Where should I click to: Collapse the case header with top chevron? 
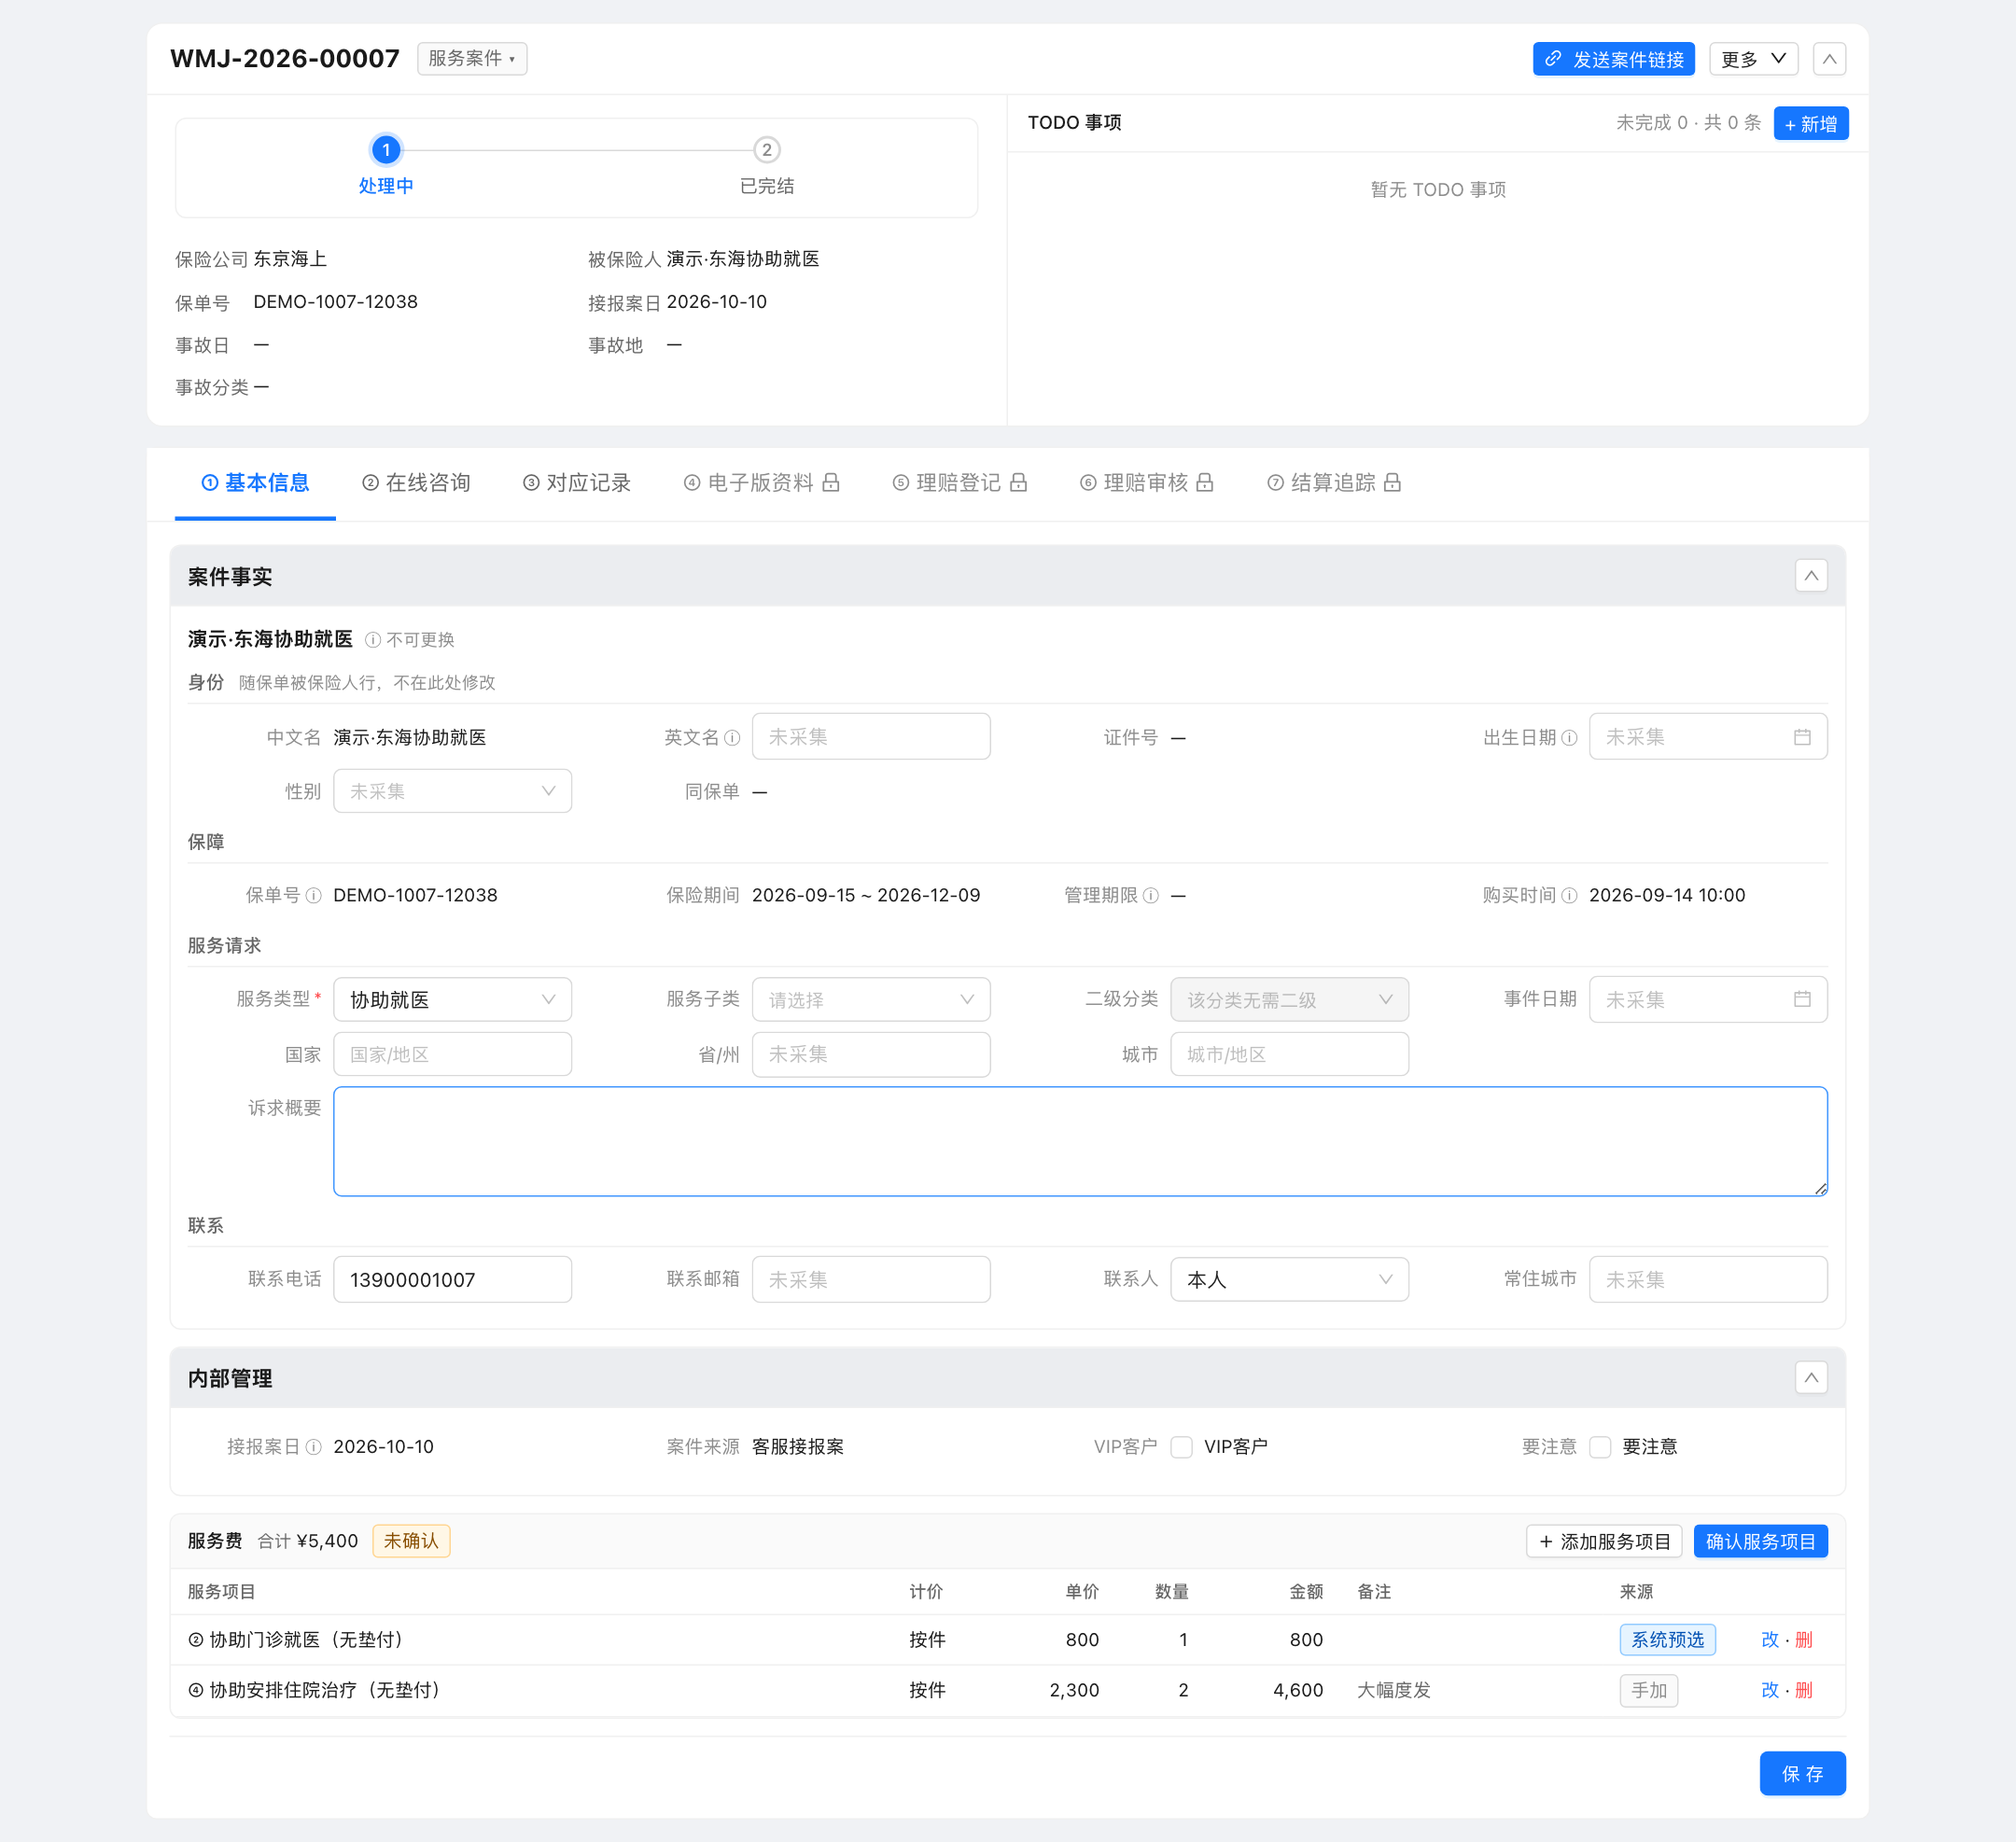(1829, 59)
